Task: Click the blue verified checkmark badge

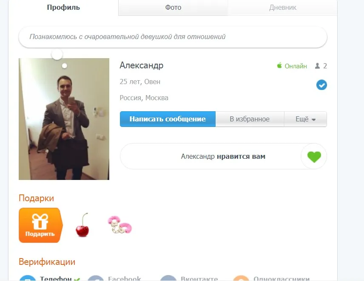Action: coord(321,85)
